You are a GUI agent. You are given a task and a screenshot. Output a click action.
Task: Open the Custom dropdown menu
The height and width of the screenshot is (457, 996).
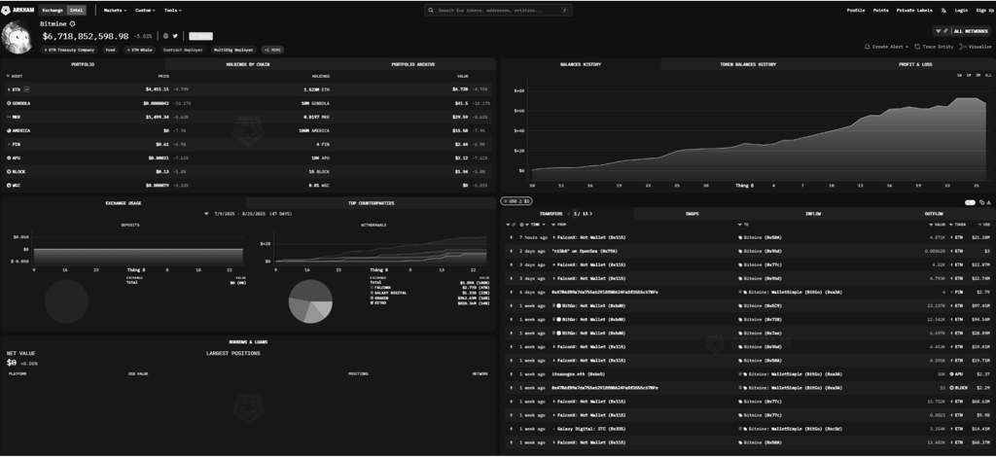coord(146,10)
